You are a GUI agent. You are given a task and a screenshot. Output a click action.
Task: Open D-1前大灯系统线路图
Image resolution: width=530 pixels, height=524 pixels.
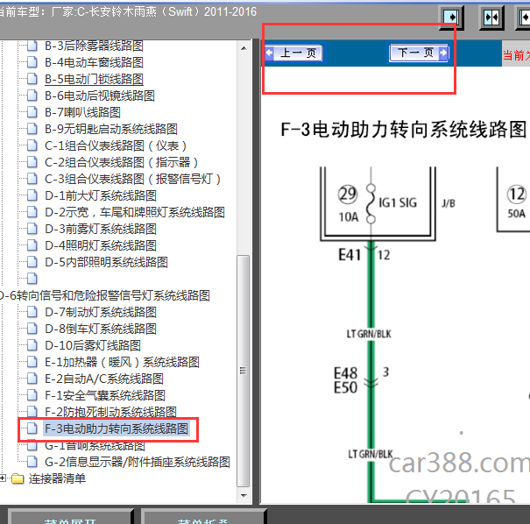(101, 195)
